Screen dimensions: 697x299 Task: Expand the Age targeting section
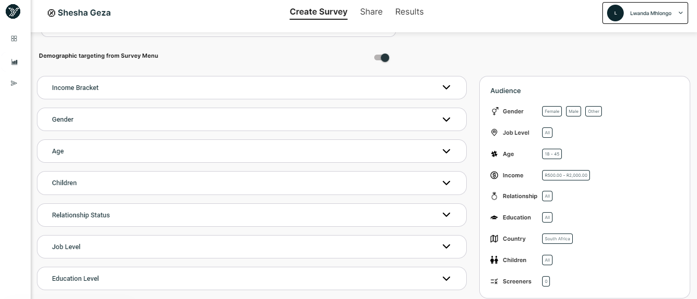pyautogui.click(x=252, y=151)
